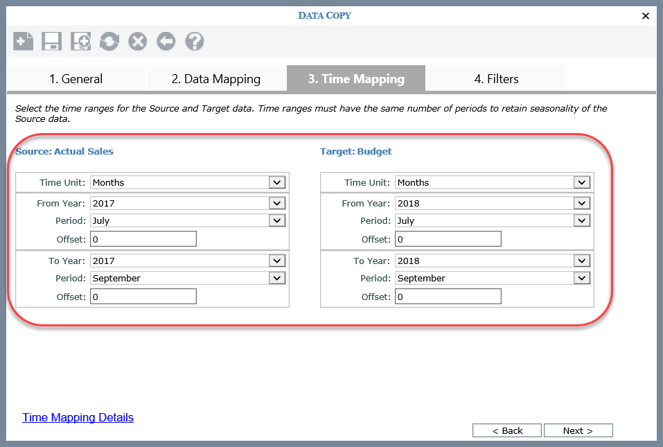
Task: Close the Data Copy dialog
Action: point(645,16)
